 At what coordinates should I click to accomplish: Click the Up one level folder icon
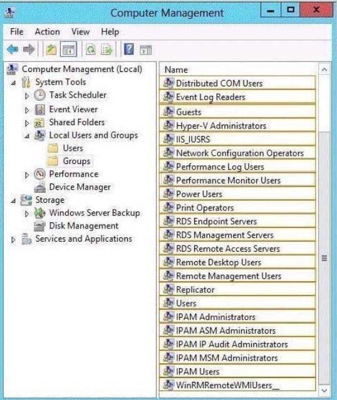click(51, 49)
